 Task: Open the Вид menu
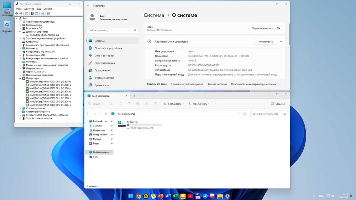(x=39, y=9)
